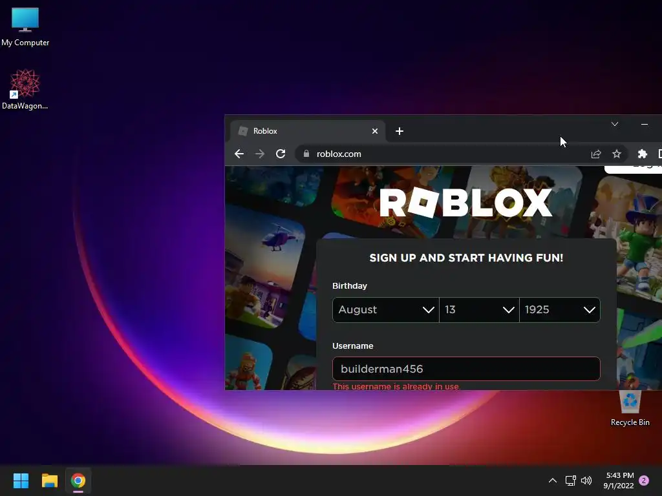The height and width of the screenshot is (496, 662).
Task: Go forward in Chrome browser
Action: point(260,154)
